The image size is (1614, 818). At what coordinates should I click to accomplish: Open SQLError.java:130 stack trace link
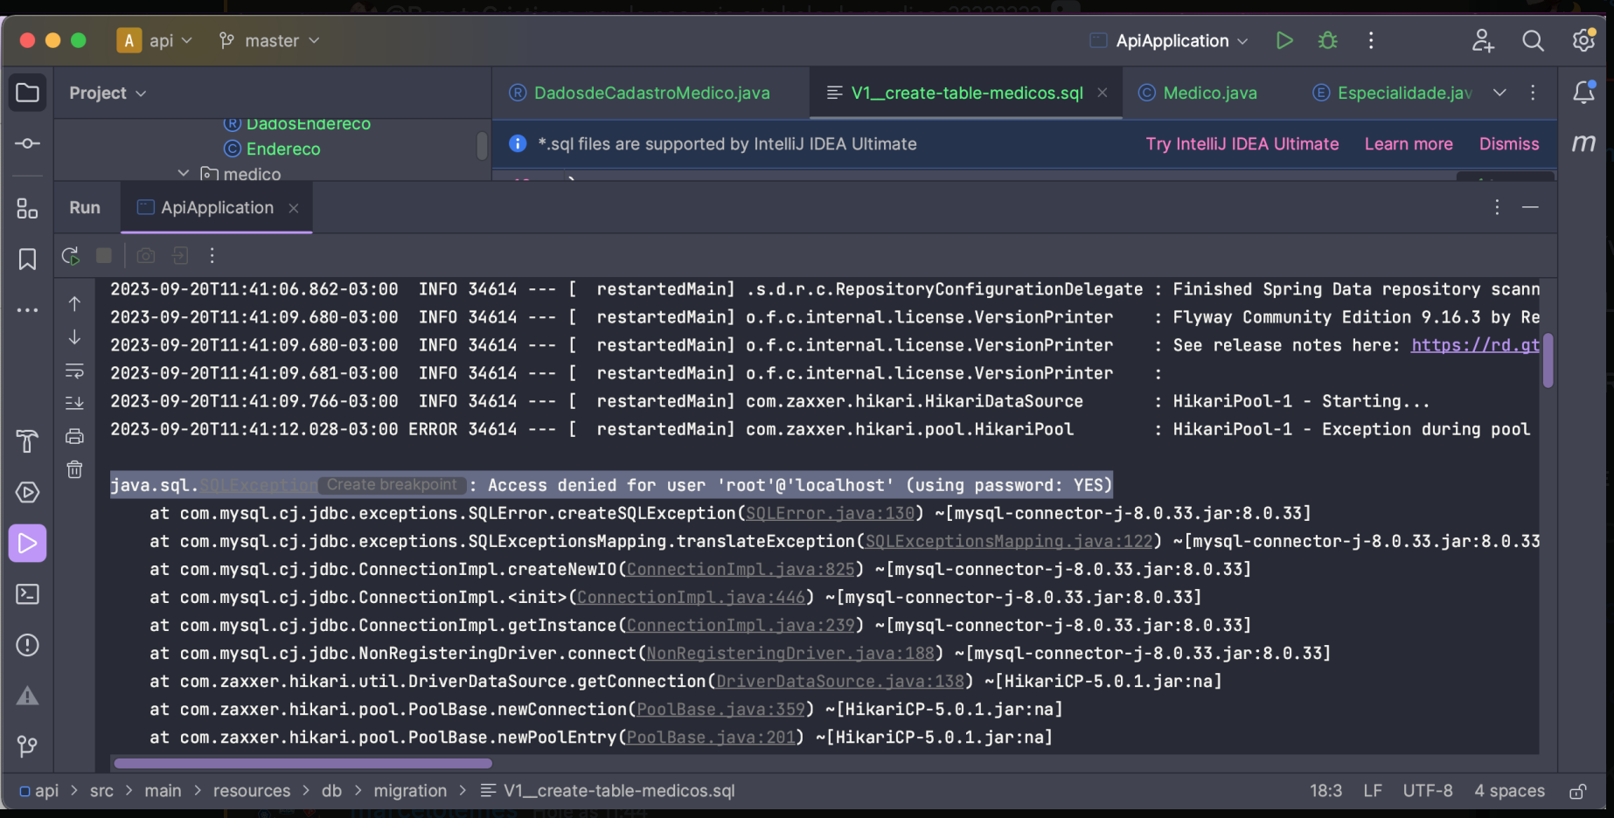(830, 513)
